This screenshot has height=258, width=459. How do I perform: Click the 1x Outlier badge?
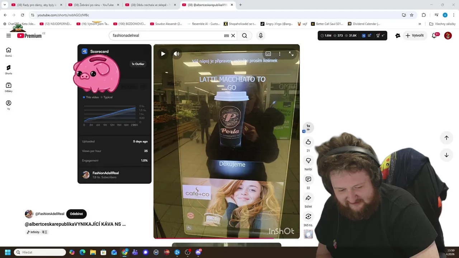tap(138, 64)
